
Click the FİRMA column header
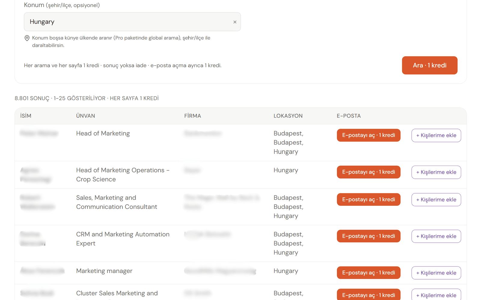(x=193, y=116)
